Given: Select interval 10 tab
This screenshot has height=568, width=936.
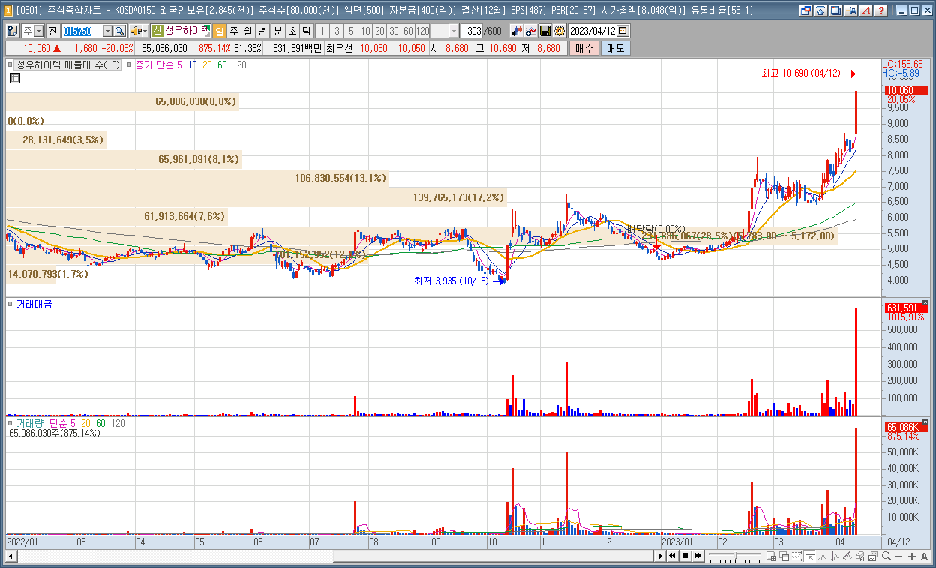Looking at the screenshot, I should tap(365, 31).
